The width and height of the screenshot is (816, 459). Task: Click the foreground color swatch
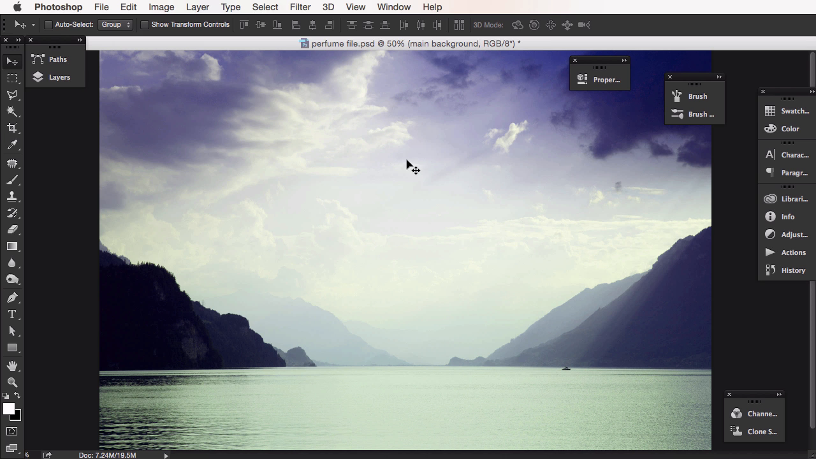[x=8, y=409]
